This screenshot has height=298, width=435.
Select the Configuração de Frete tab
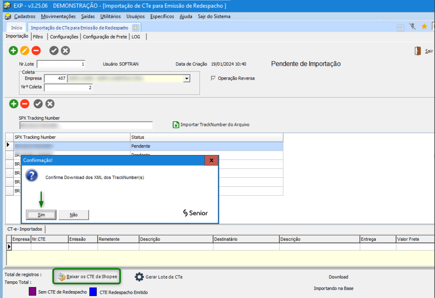105,37
